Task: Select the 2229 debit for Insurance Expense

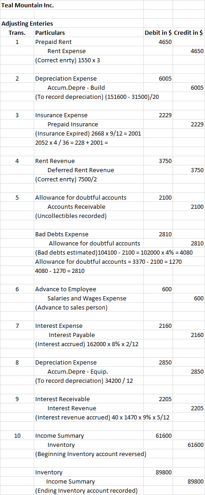Action: pyautogui.click(x=166, y=115)
